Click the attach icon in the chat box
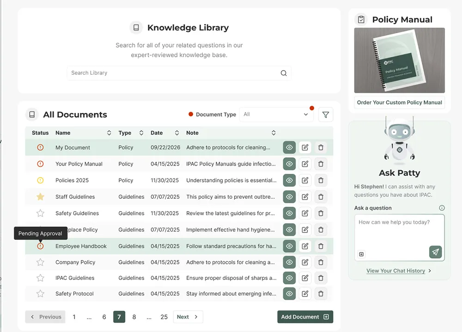 click(x=362, y=254)
